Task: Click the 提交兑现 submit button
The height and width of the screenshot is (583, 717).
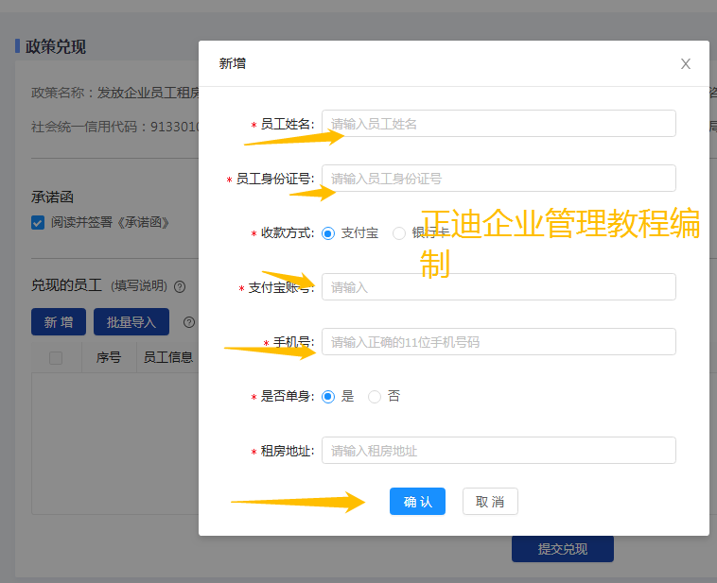Action: (562, 549)
